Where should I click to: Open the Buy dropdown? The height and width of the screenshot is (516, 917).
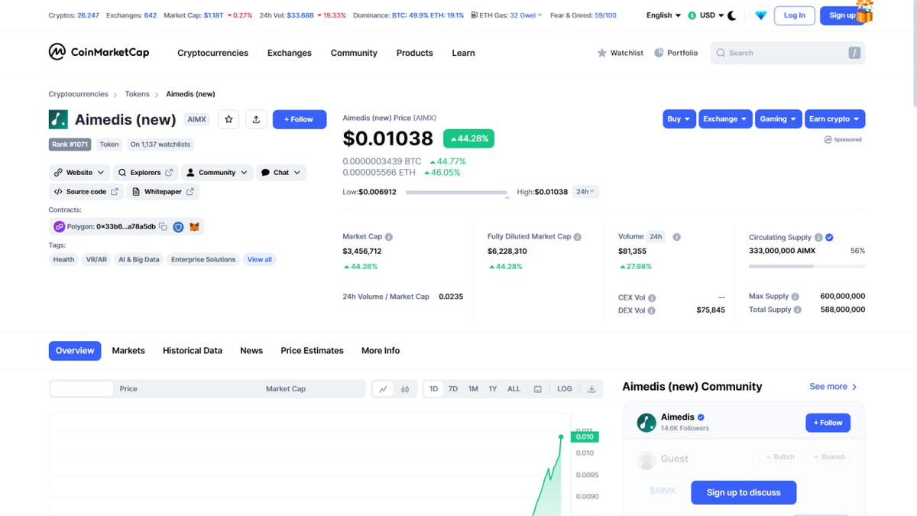point(679,119)
